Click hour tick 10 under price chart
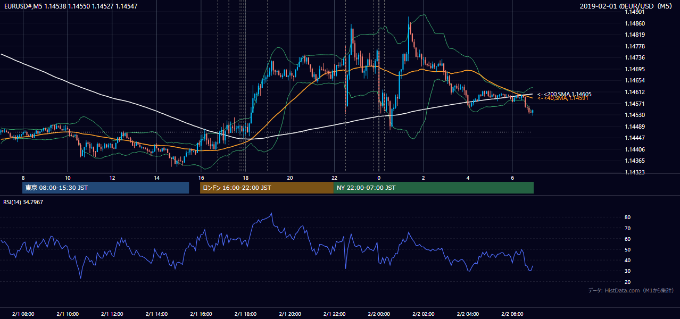The width and height of the screenshot is (680, 319). [x=68, y=177]
